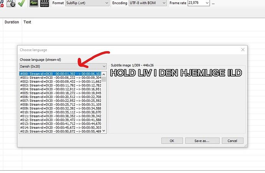Viewport: 265px width, 173px height.
Task: Select subtitle row #008 at 00:00:25,712
Action: pos(61,105)
